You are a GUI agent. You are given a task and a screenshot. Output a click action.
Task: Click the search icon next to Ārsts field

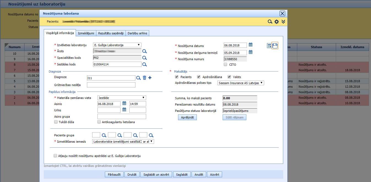pos(144,51)
